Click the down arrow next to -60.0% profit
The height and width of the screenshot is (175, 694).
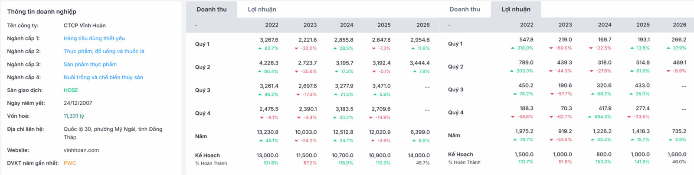pos(551,48)
